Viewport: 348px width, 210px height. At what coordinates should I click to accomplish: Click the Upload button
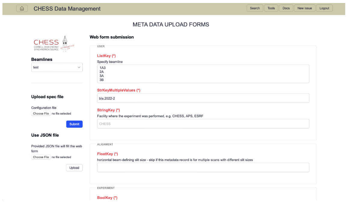(74, 168)
